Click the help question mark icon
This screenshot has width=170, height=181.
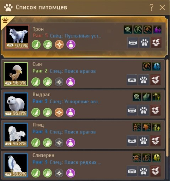tap(151, 7)
